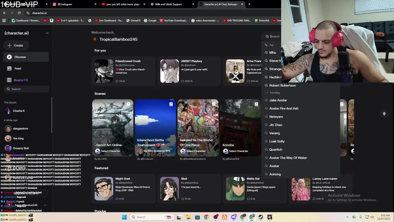This screenshot has width=394, height=222.
Task: Choose the Jin Zhao suggestion
Action: tap(300, 125)
